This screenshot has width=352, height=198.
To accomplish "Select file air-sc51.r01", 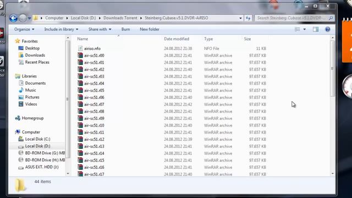I will pyautogui.click(x=94, y=62).
